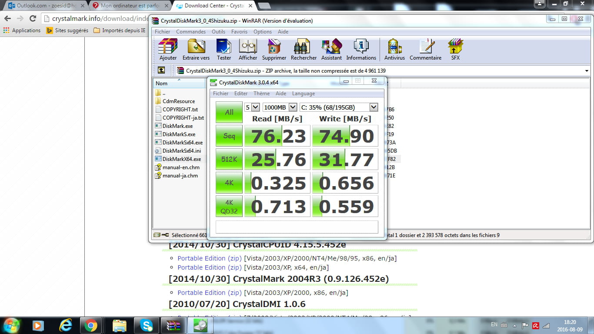Open the test count dropdown showing 5

[x=252, y=107]
